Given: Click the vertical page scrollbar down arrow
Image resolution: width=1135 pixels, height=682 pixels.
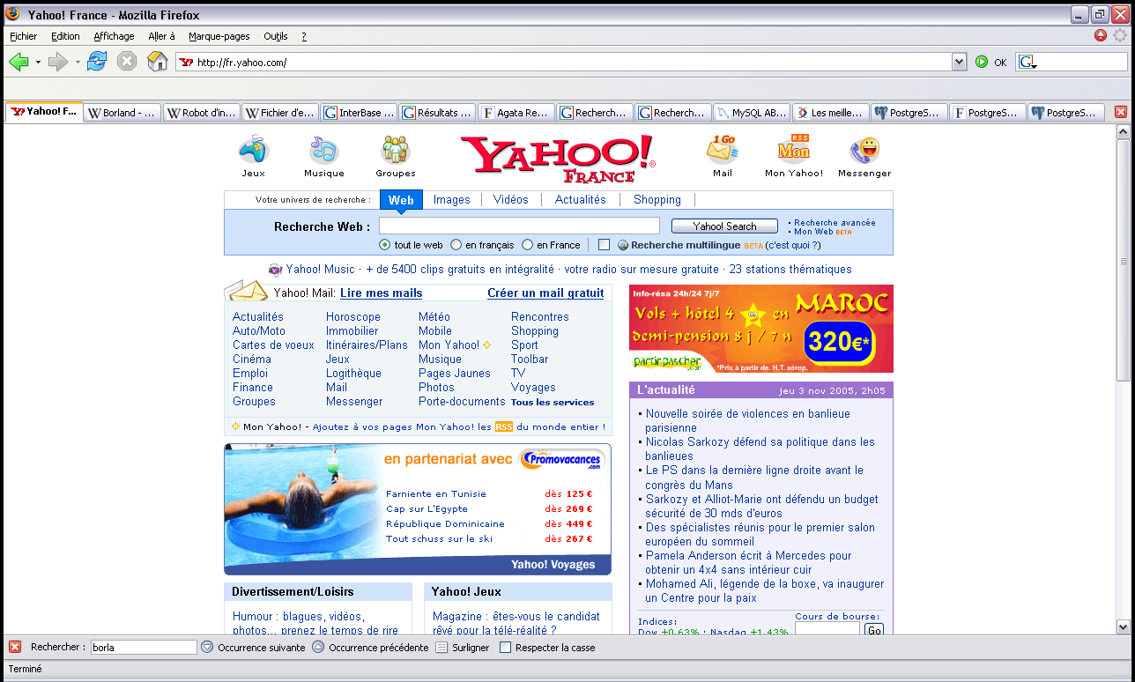Looking at the screenshot, I should 1123,626.
